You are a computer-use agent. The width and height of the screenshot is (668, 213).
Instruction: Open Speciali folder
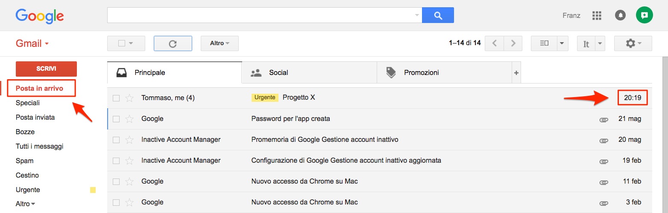click(x=28, y=103)
